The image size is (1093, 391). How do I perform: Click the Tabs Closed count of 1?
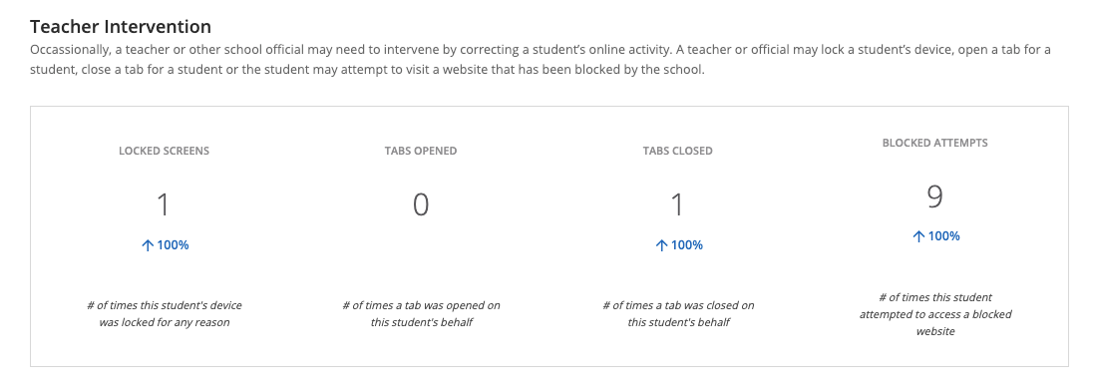point(677,204)
